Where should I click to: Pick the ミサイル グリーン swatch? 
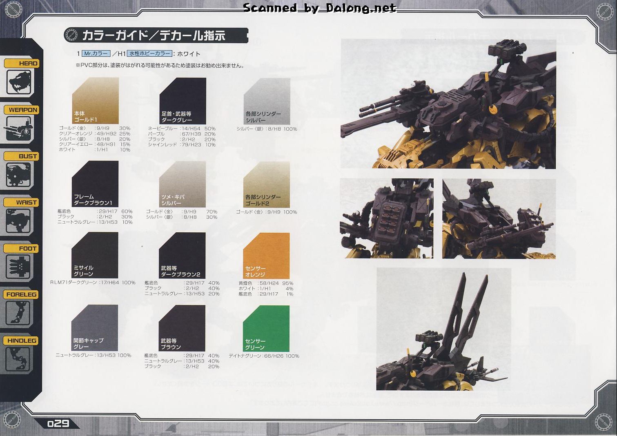coord(95,255)
